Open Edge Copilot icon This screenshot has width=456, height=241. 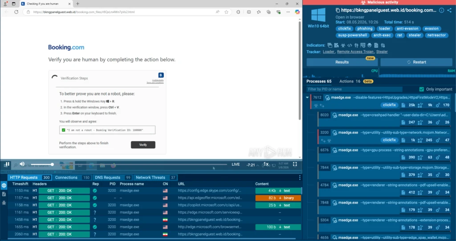click(297, 12)
